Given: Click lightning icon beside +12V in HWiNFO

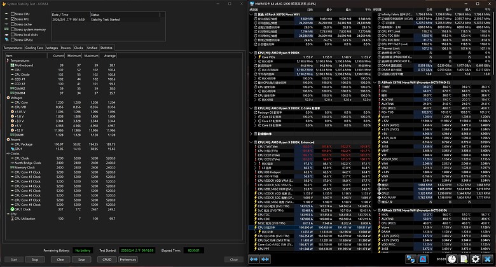Looking at the screenshot, I should [379, 121].
